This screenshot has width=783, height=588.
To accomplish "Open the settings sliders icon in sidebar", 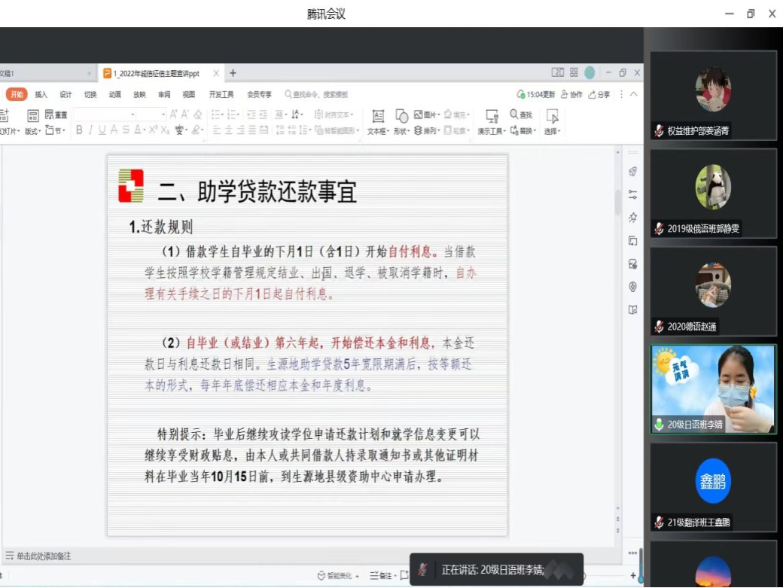I will (633, 195).
